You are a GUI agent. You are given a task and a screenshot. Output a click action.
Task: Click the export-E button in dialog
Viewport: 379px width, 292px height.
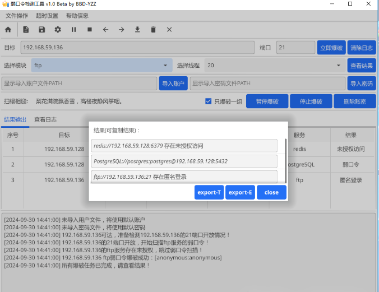[240, 192]
